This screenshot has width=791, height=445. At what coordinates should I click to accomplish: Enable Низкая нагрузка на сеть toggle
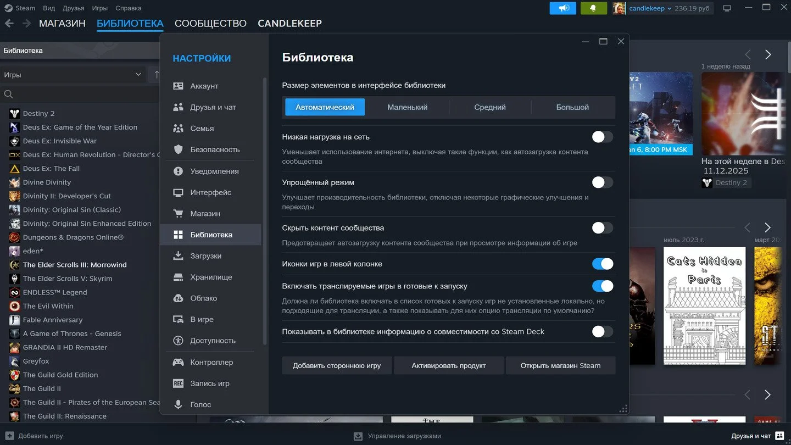pyautogui.click(x=602, y=137)
